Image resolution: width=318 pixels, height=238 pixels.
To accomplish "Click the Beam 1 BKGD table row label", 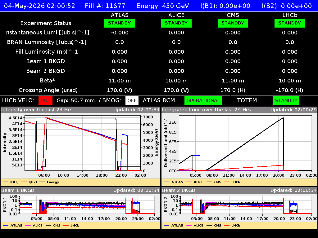I will [x=46, y=61].
